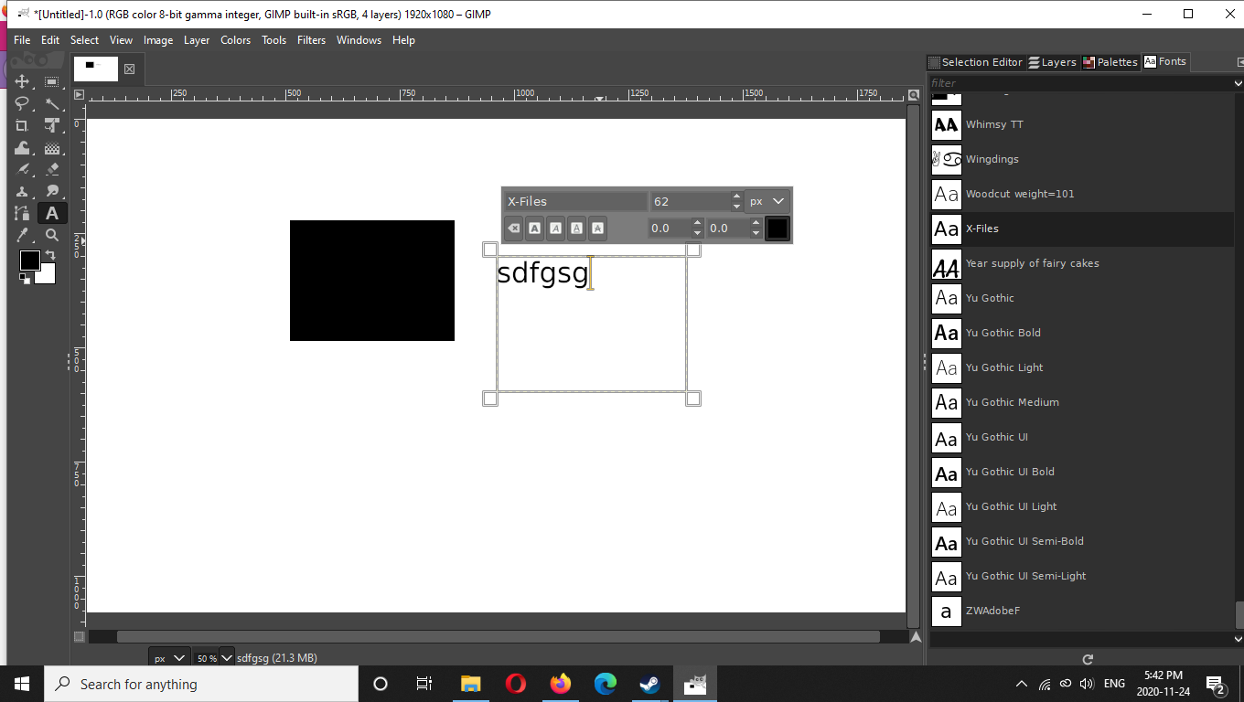Open text color swatch on text toolbar

777,229
